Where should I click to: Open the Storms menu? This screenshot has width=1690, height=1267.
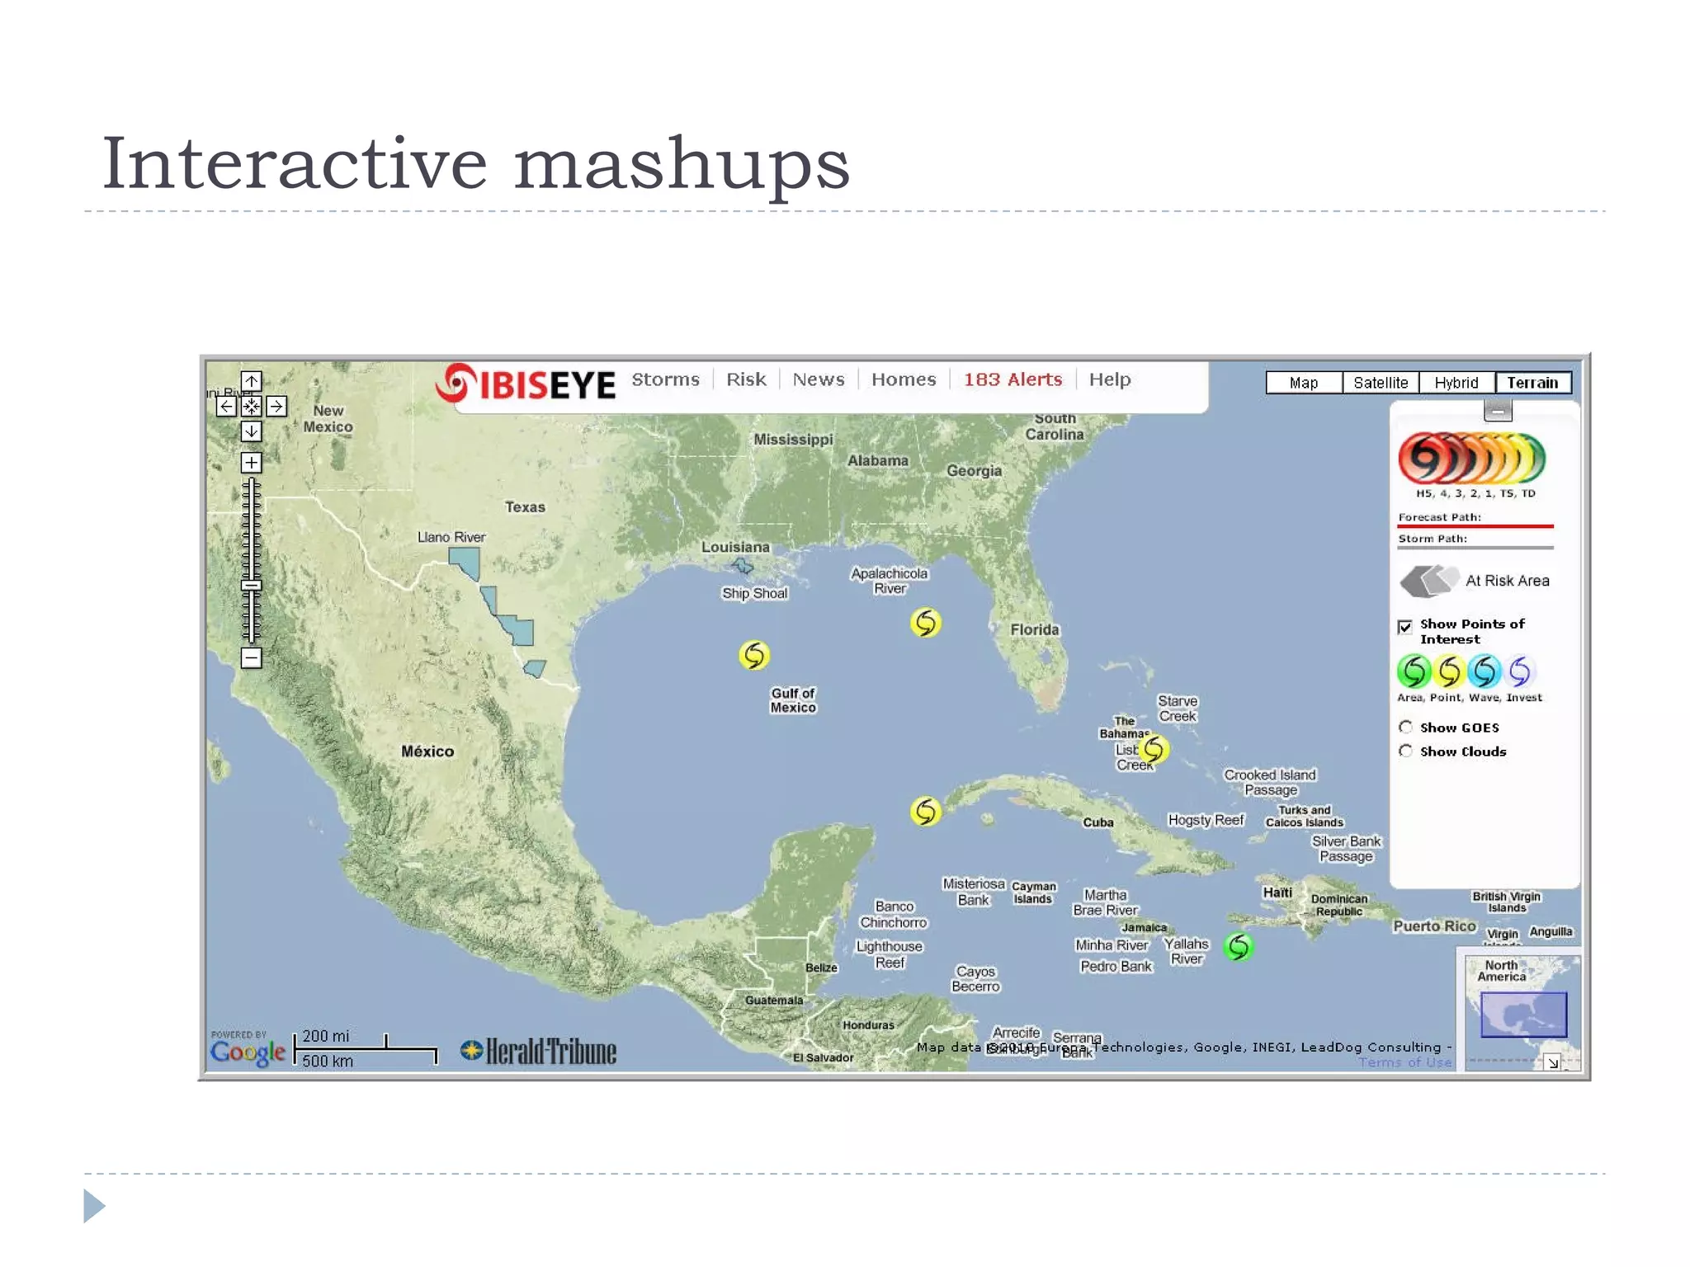665,379
